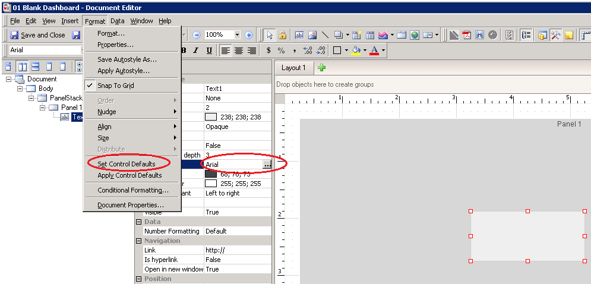Click the lock icon in toolbar
Viewport: 591px width, 284px height.
coord(283,35)
